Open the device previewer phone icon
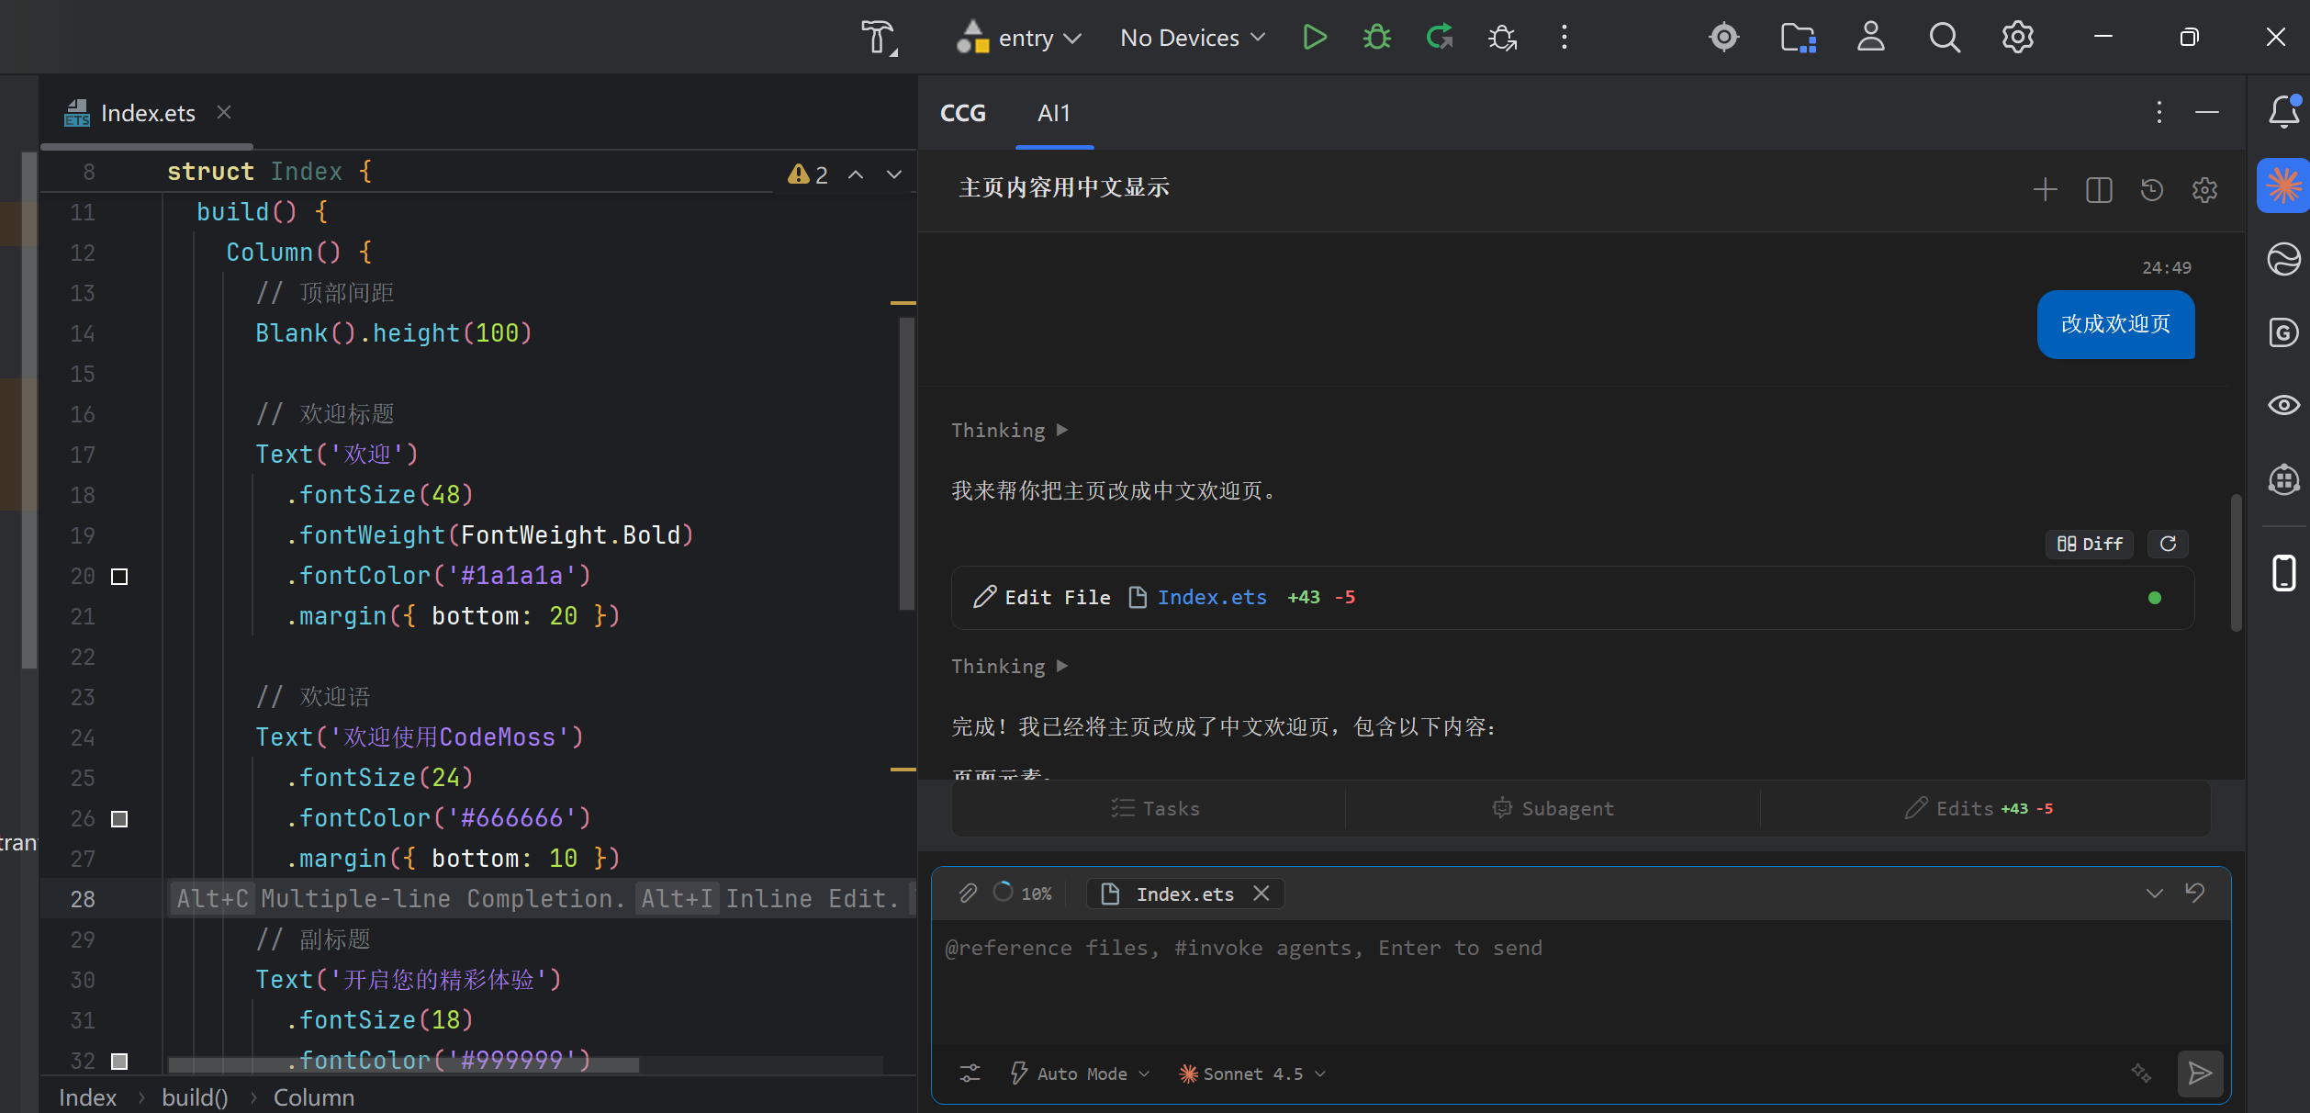 click(2283, 573)
